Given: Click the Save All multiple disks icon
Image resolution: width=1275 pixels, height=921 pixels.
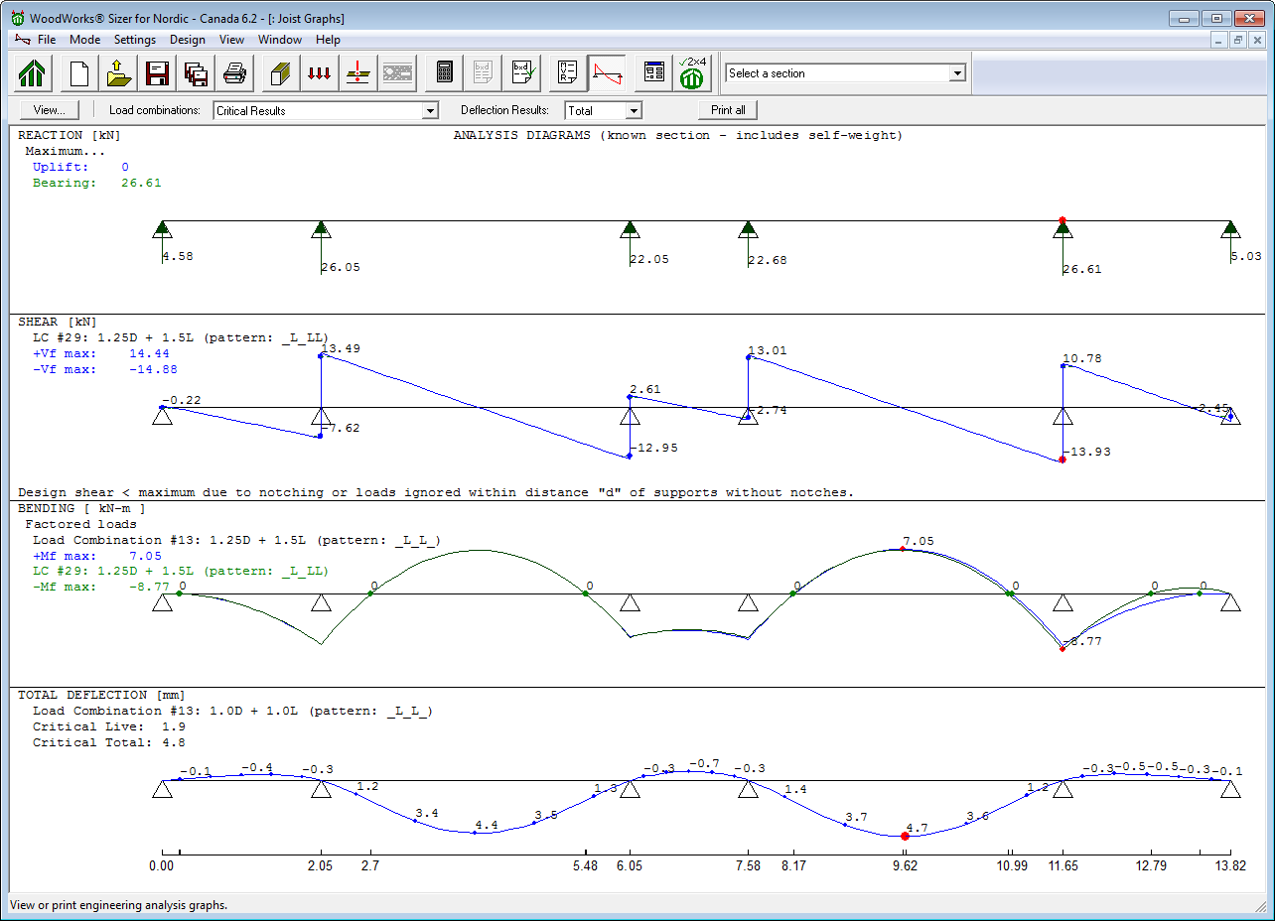Looking at the screenshot, I should (196, 73).
